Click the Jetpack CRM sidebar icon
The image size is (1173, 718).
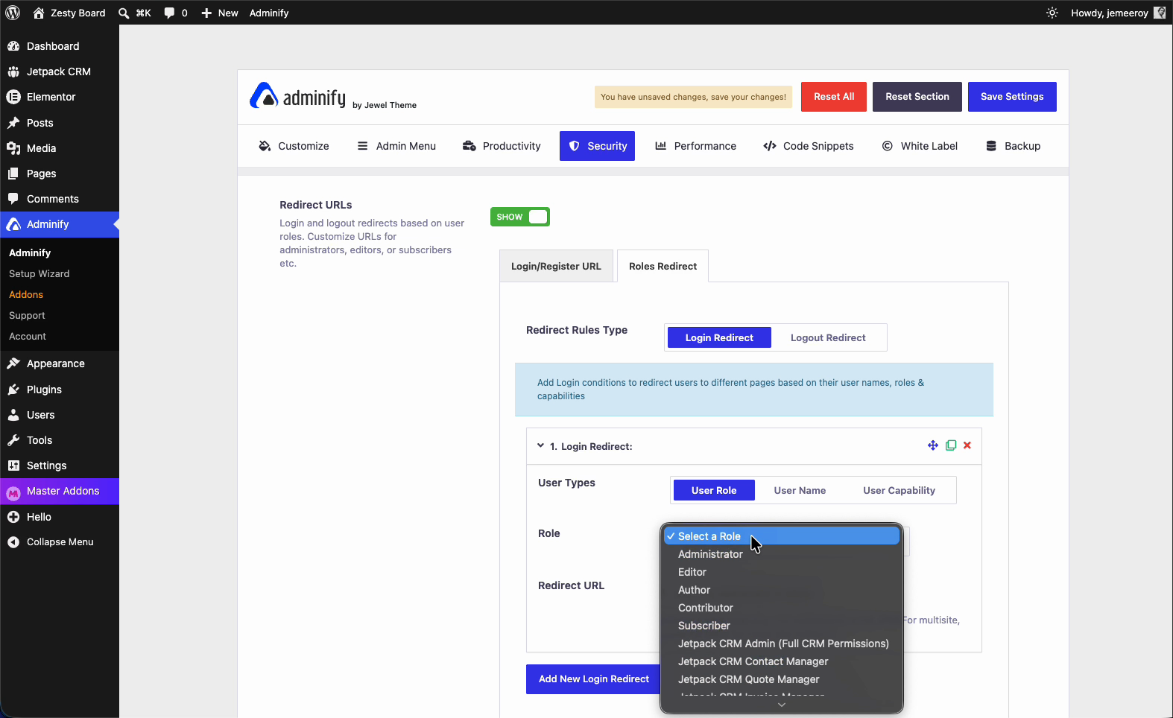13,72
